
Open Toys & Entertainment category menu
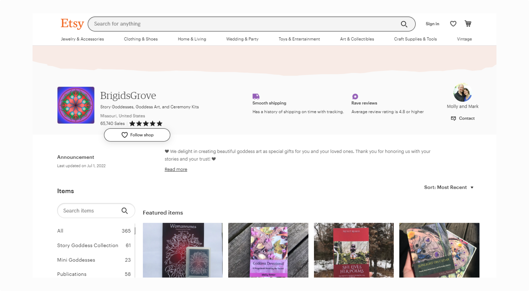click(x=299, y=39)
